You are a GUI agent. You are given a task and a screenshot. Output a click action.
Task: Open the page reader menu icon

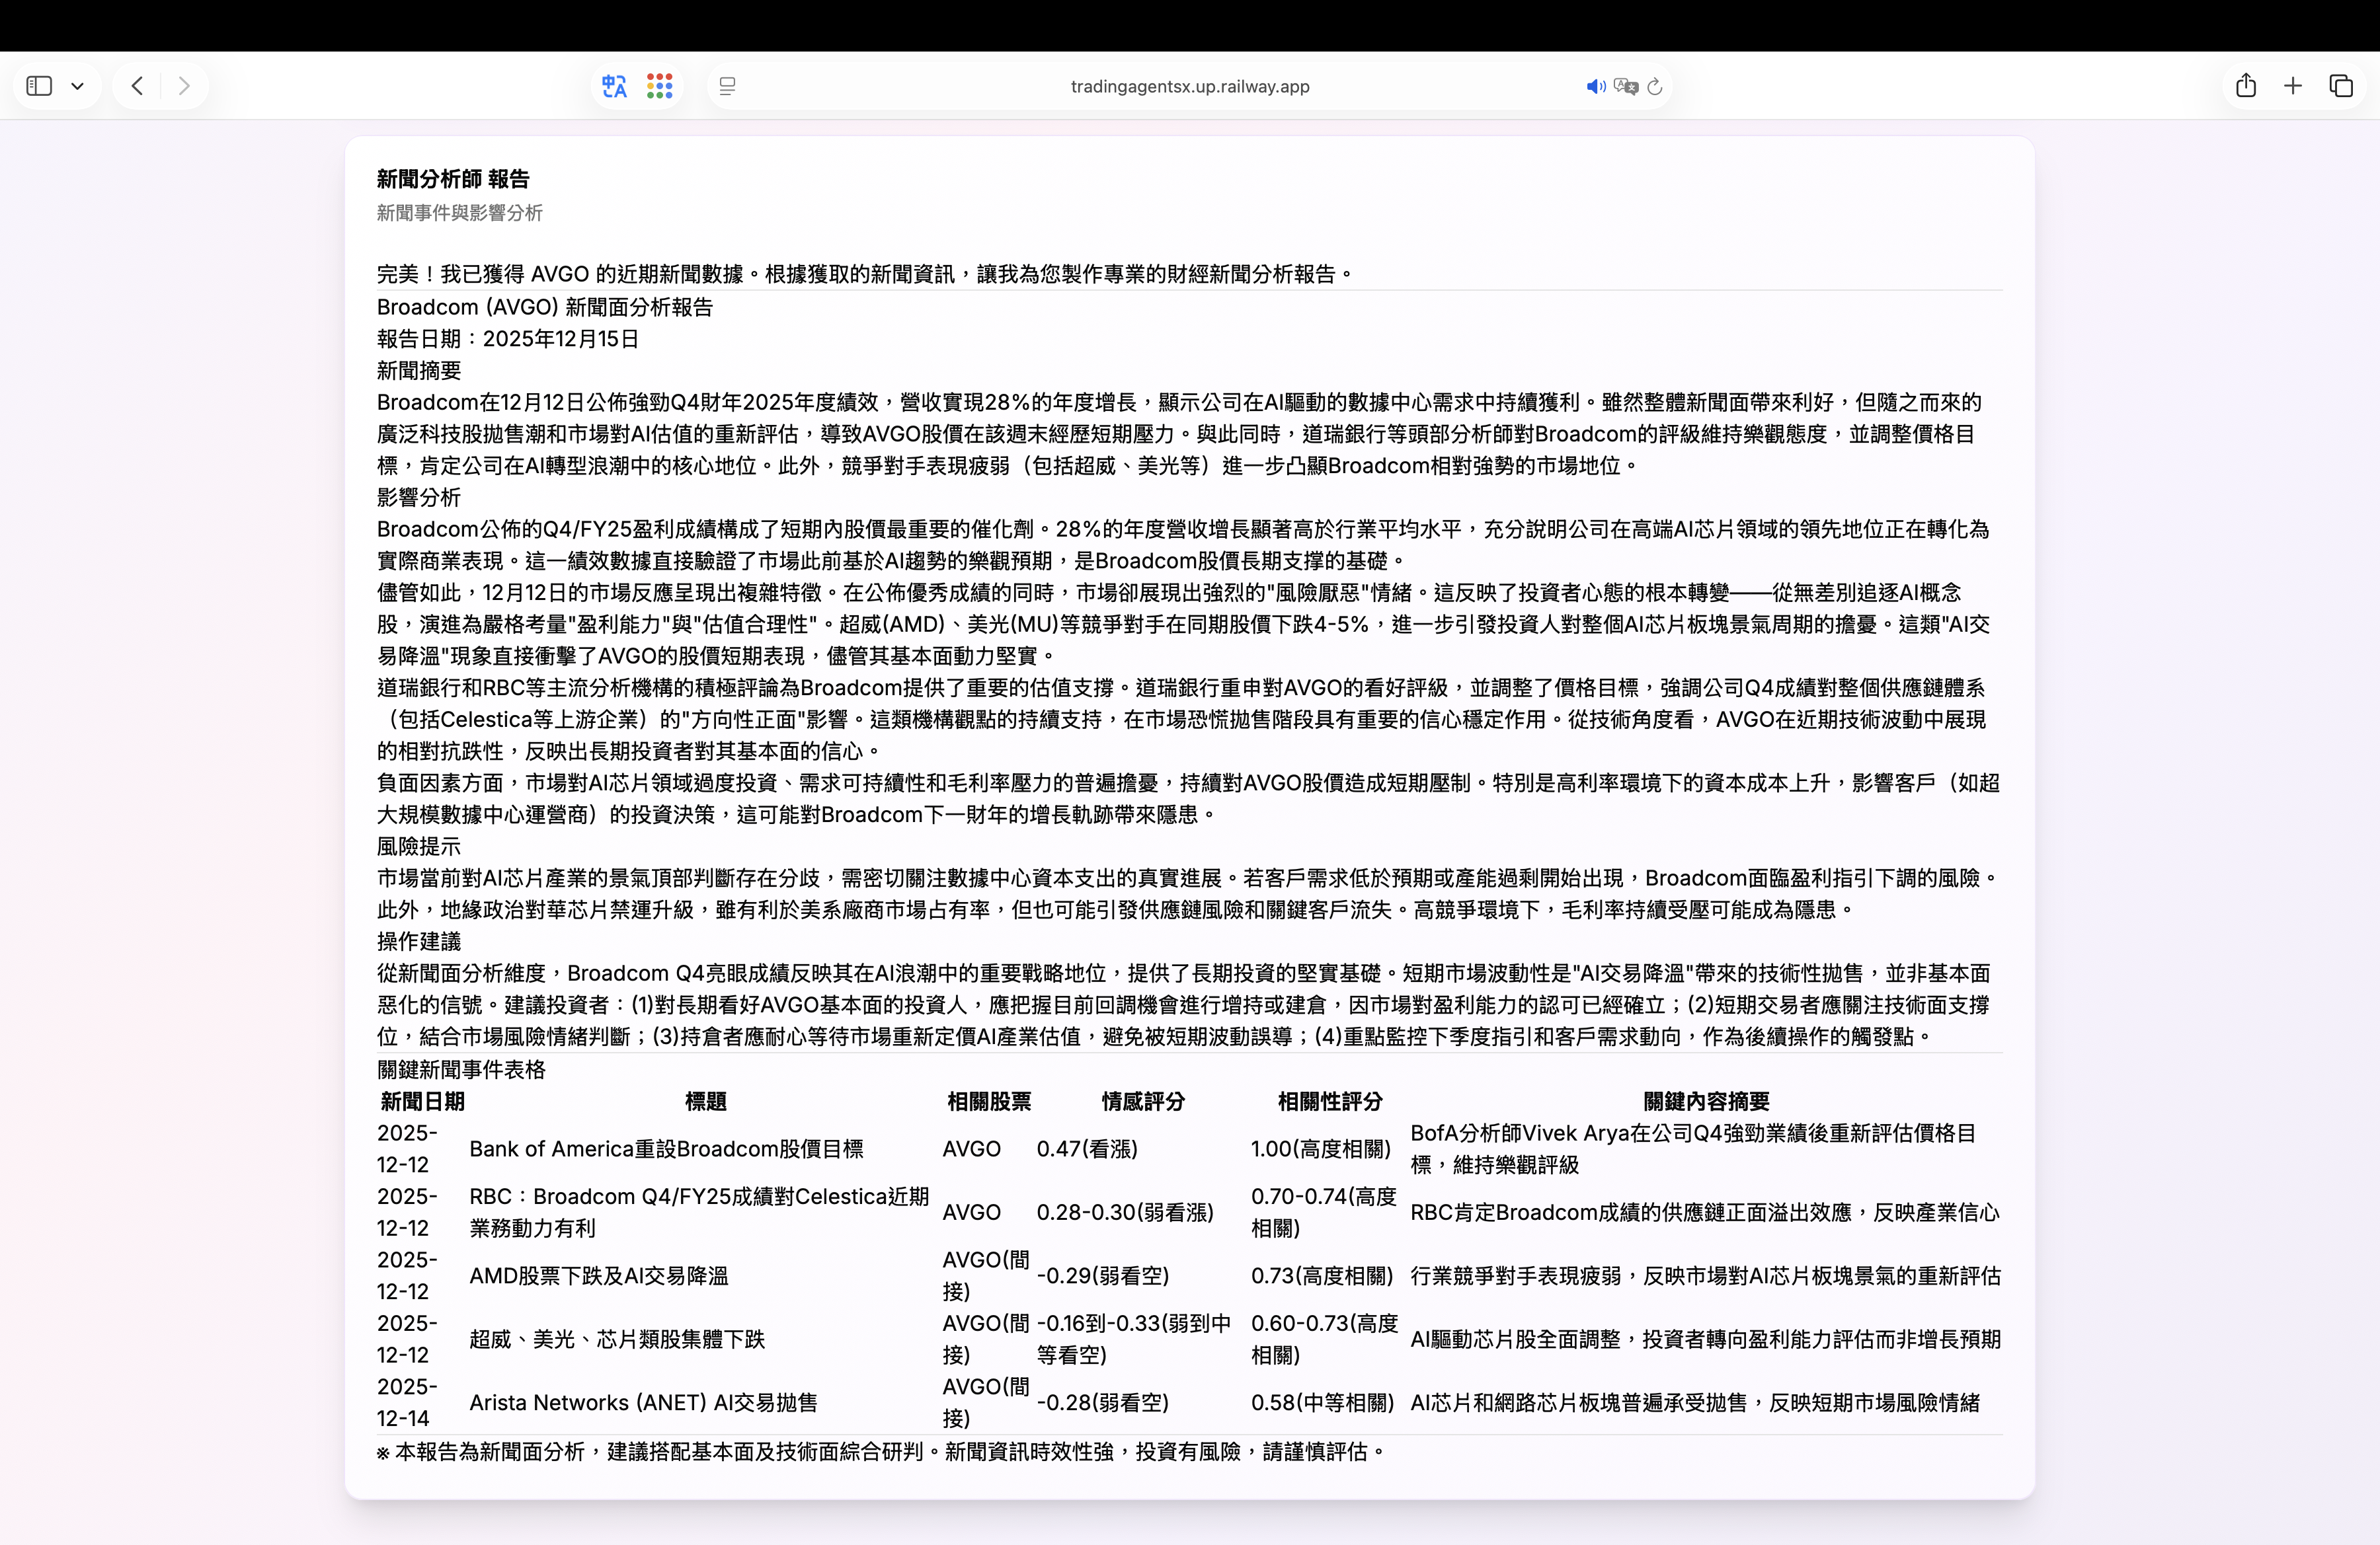pyautogui.click(x=728, y=87)
